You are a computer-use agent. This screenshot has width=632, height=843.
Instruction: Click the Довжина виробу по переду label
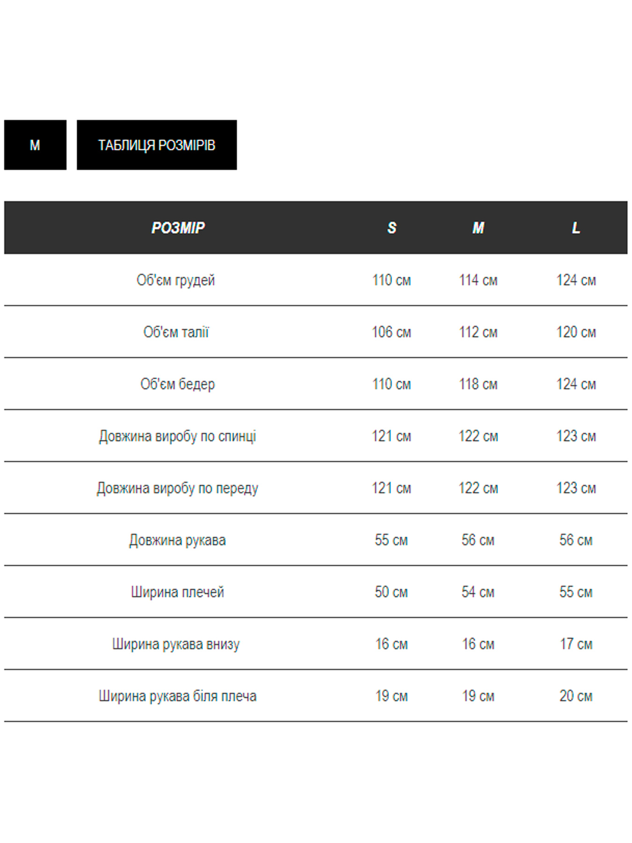(177, 488)
